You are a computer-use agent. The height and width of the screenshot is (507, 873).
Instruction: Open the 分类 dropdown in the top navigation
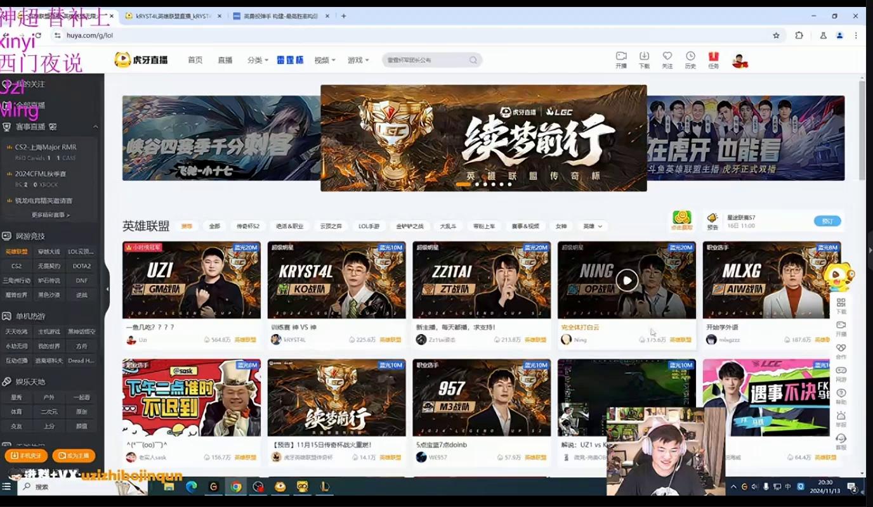[x=258, y=60]
